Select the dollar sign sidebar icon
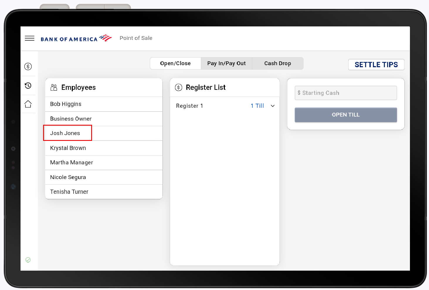This screenshot has height=290, width=429. 28,66
